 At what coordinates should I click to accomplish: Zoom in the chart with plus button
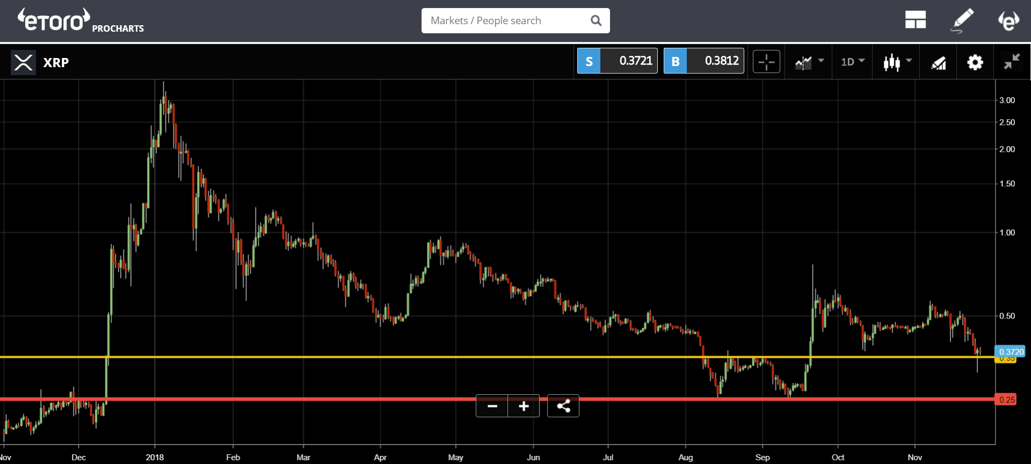pos(524,406)
